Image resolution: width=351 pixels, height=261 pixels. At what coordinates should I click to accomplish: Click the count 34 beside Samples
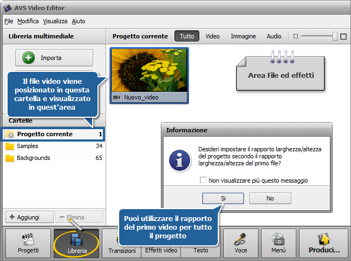coord(99,146)
